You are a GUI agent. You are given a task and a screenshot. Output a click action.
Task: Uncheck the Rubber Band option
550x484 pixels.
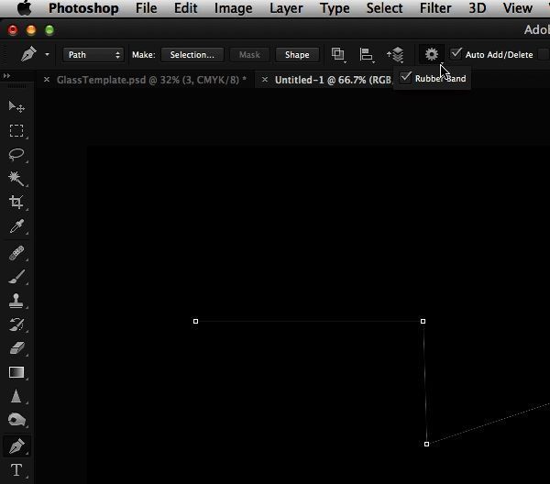click(x=406, y=78)
